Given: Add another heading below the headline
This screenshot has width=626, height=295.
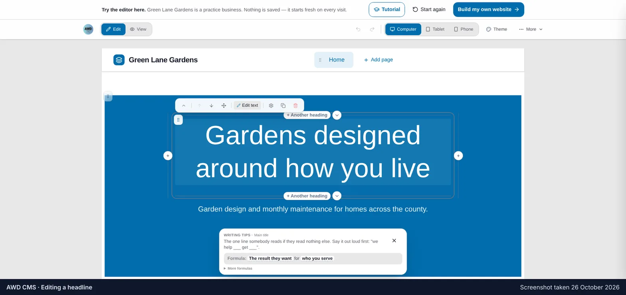Looking at the screenshot, I should pyautogui.click(x=307, y=196).
